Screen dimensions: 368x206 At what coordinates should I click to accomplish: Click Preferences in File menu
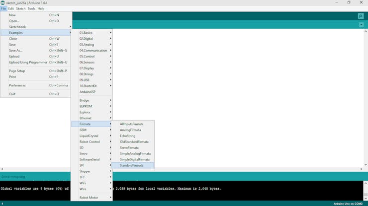17,85
